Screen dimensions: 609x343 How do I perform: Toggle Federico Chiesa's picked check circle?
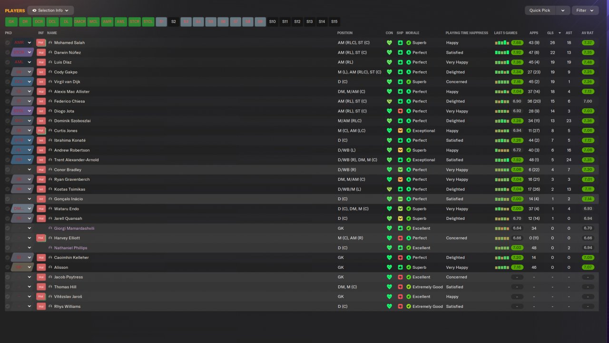[8, 101]
